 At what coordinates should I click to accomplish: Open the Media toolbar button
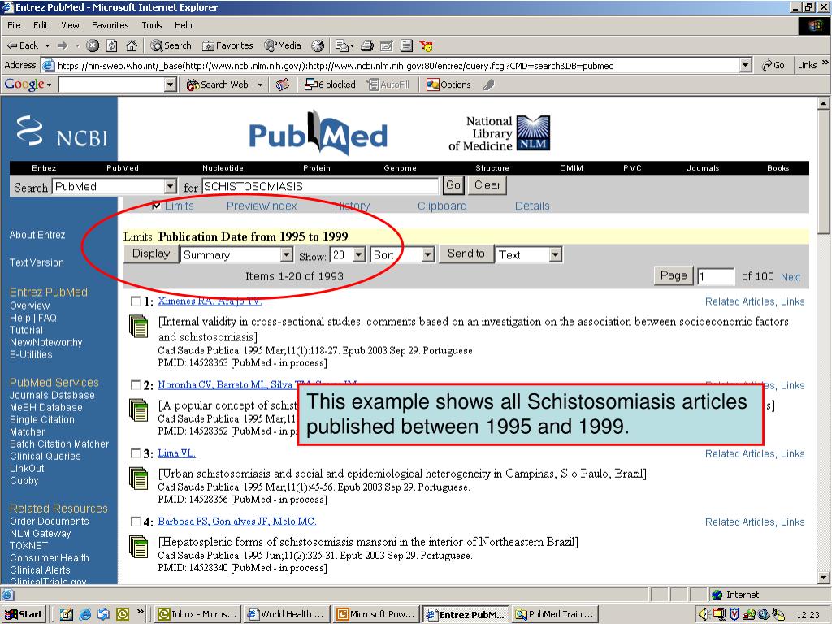[284, 45]
